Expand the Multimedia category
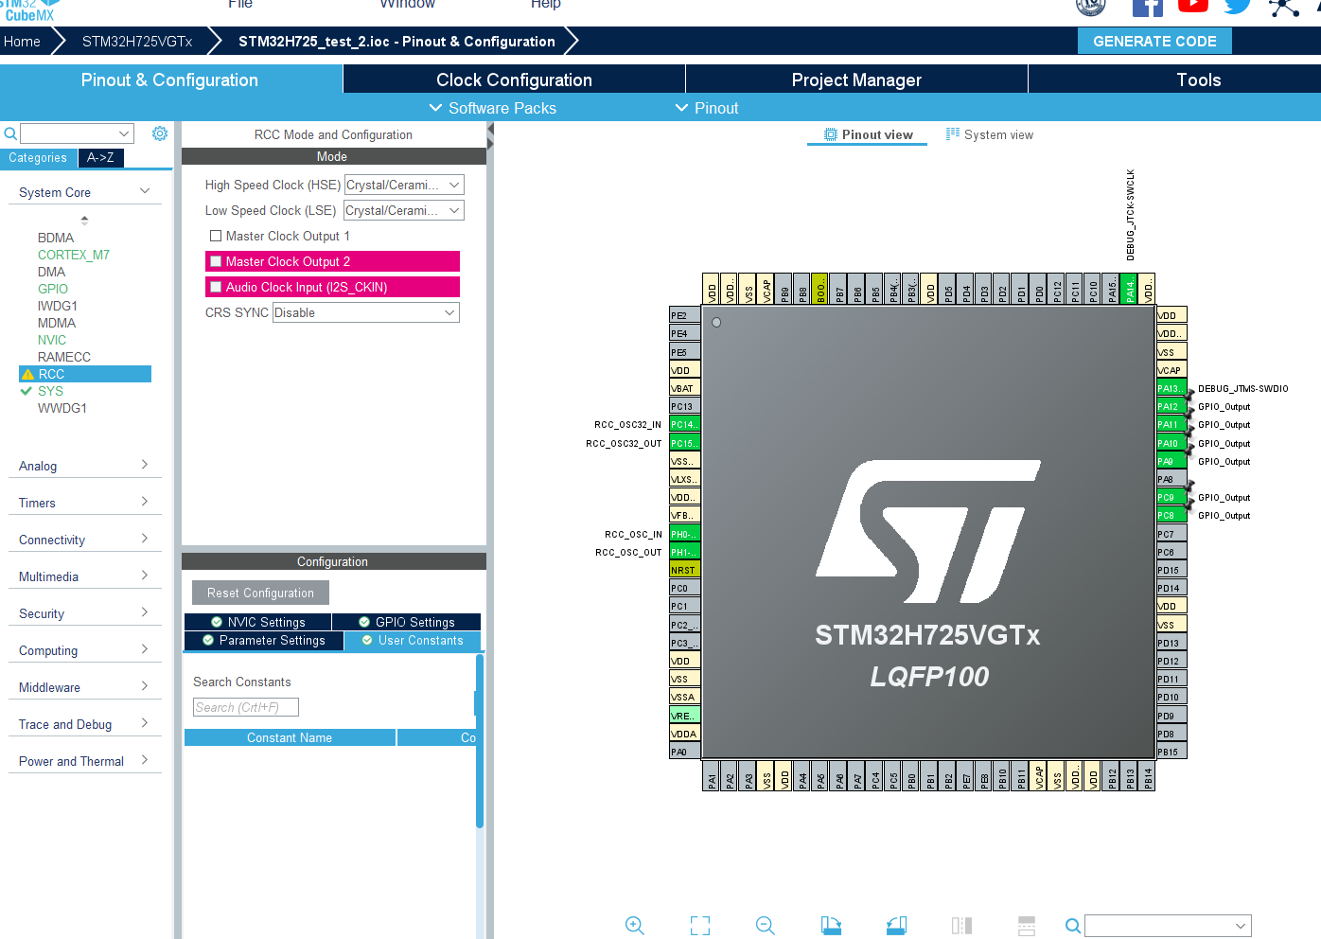1321x939 pixels. click(85, 576)
